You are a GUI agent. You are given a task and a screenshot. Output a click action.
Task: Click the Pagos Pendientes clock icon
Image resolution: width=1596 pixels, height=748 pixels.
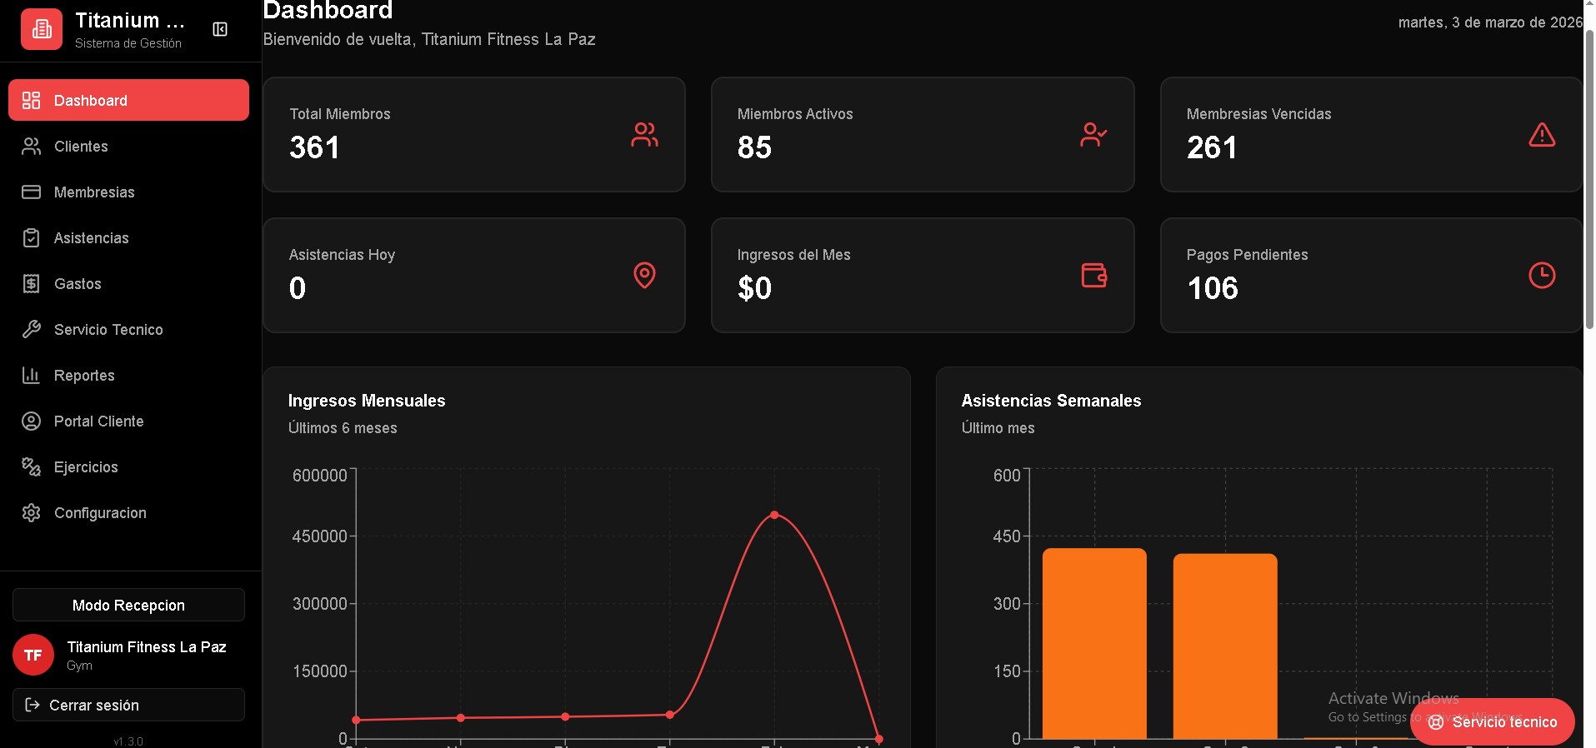[1541, 275]
